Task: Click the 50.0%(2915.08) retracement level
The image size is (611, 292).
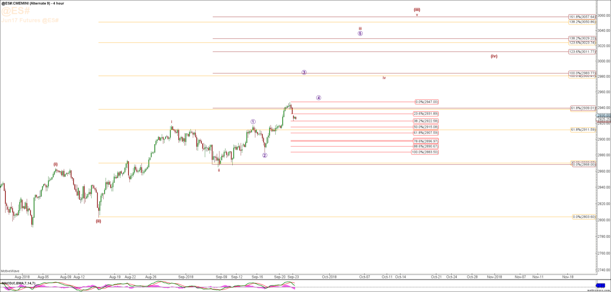Action: 426,127
